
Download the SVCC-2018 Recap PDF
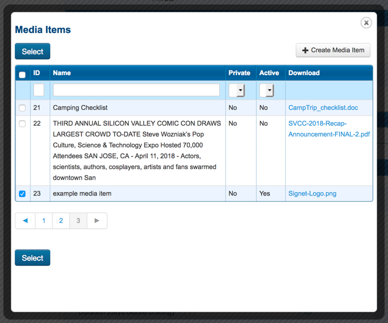click(x=329, y=129)
